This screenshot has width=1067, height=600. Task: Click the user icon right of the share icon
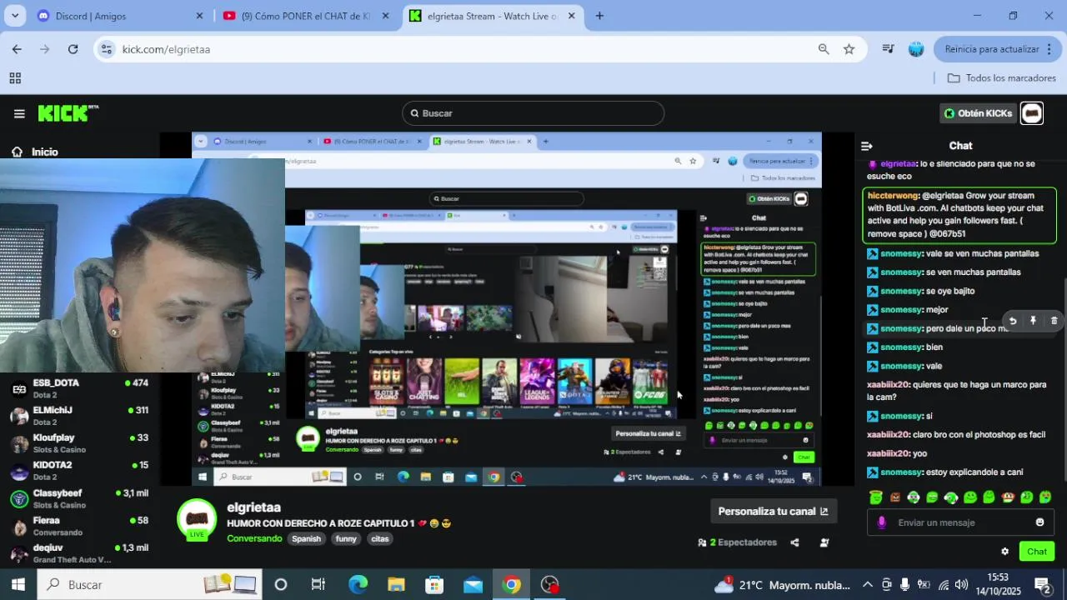tap(824, 542)
